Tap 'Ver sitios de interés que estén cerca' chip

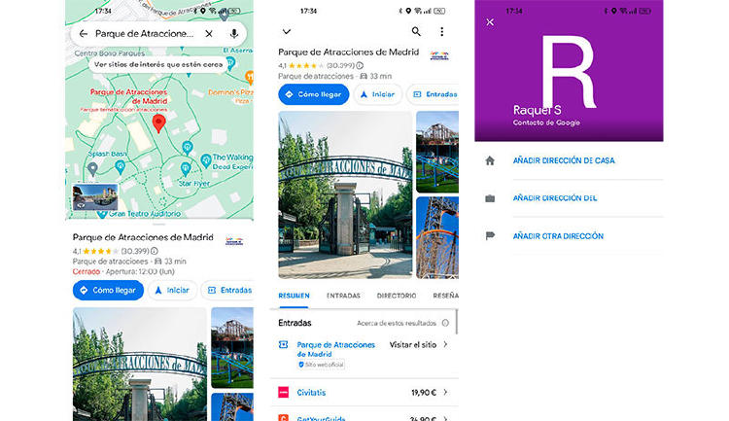click(158, 65)
